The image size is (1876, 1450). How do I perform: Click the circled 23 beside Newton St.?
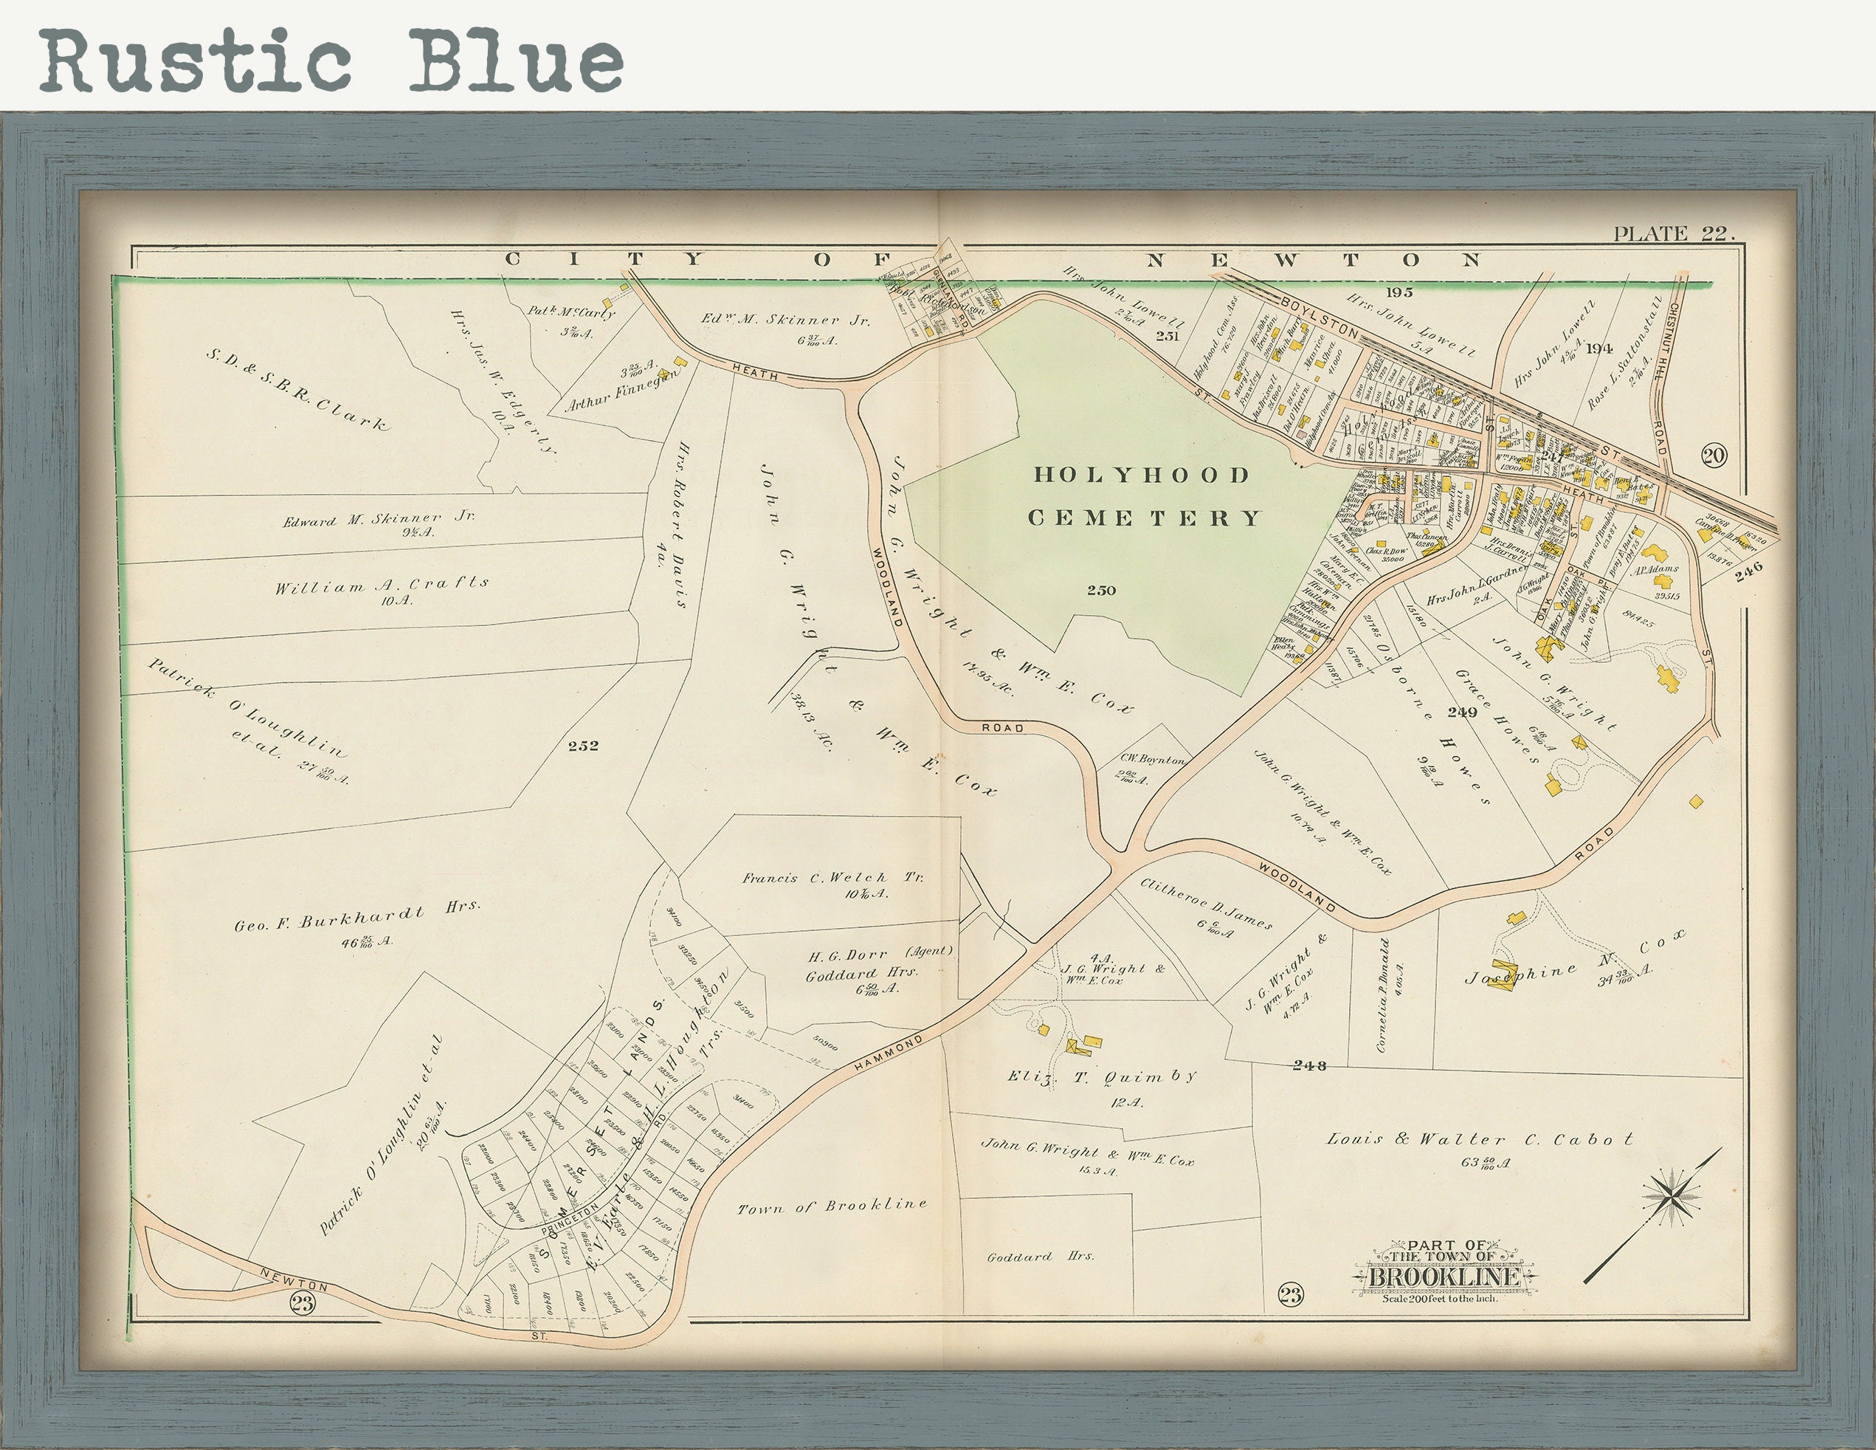coord(303,1304)
